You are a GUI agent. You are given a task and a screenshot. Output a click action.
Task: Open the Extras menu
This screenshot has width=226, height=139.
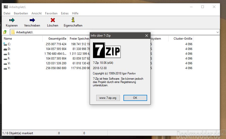pyautogui.click(x=65, y=13)
